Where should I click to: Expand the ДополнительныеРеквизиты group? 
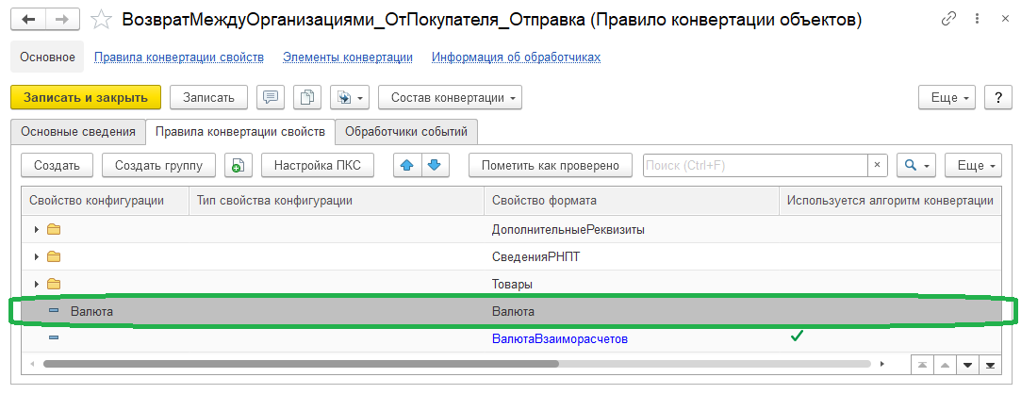pyautogui.click(x=37, y=229)
